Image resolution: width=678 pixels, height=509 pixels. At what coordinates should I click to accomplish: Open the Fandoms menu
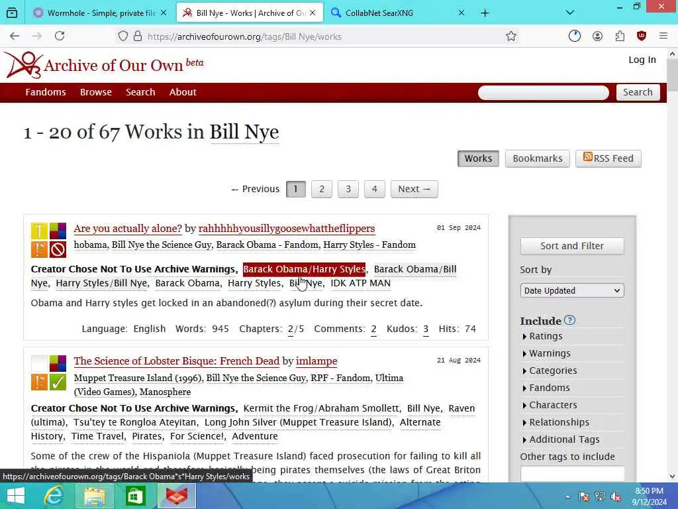click(x=46, y=92)
